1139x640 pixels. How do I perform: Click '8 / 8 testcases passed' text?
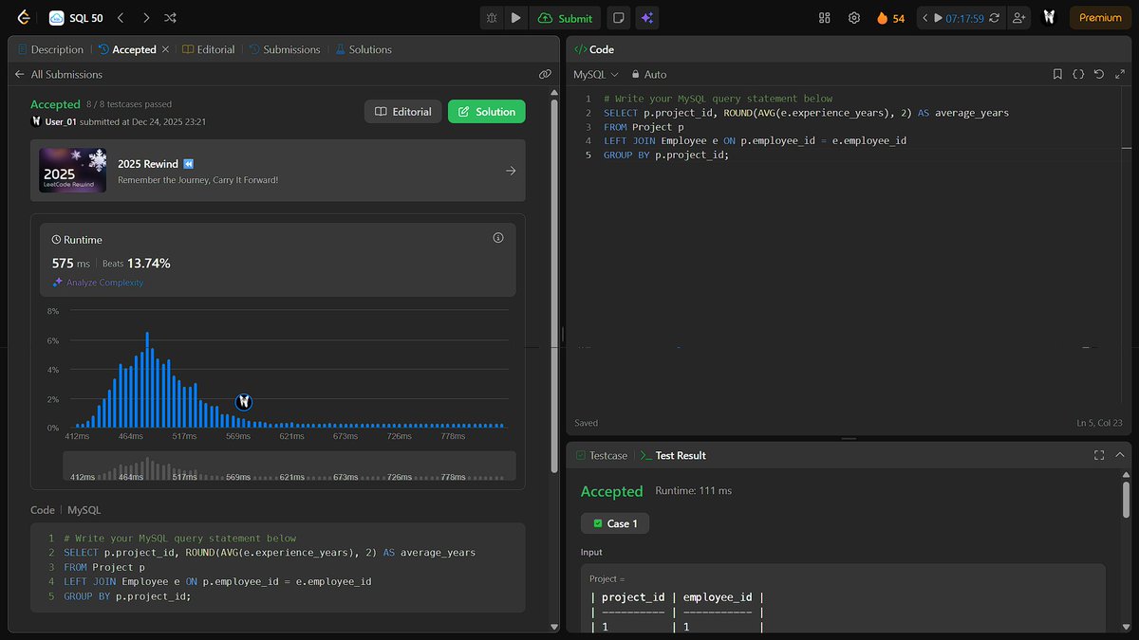tap(131, 104)
